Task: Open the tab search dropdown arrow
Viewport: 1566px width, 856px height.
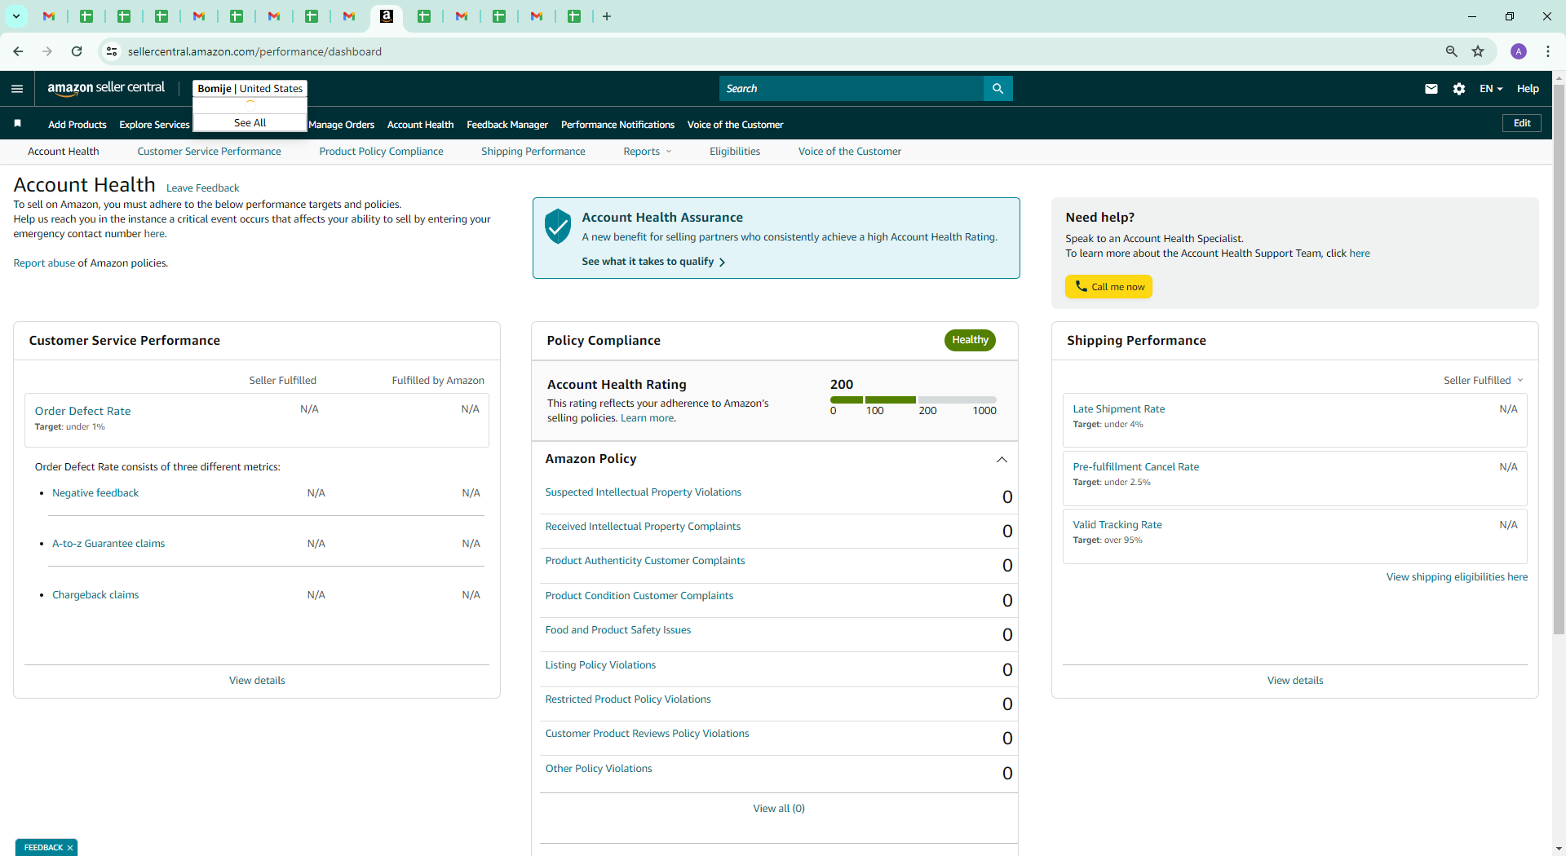Action: coord(15,16)
